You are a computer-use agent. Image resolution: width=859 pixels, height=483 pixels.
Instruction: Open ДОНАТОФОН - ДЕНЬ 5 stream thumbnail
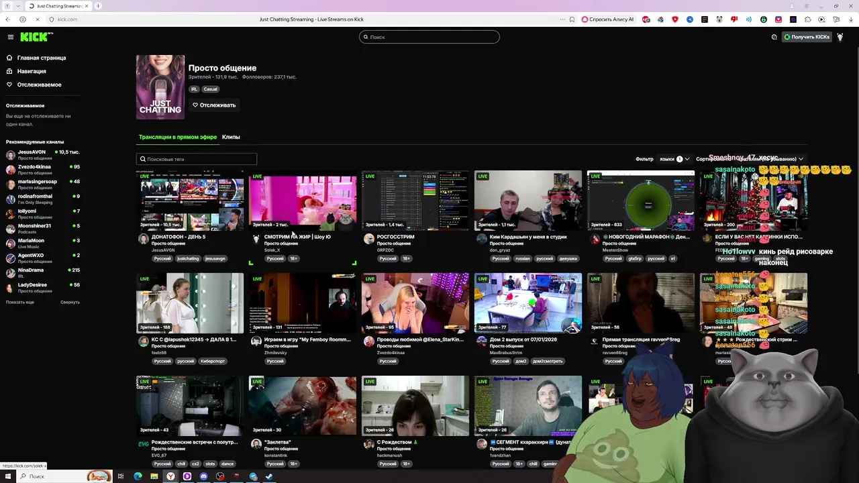[x=190, y=201]
